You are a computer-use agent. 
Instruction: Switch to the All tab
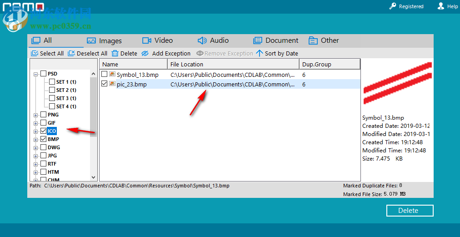click(56, 41)
